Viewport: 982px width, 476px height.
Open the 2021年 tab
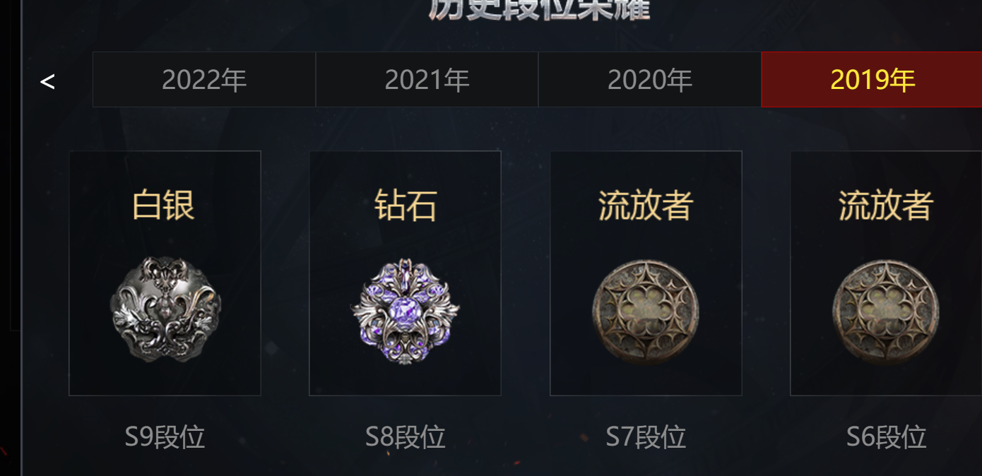[x=427, y=80]
